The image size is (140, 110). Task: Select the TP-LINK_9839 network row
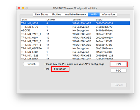pos(75,23)
